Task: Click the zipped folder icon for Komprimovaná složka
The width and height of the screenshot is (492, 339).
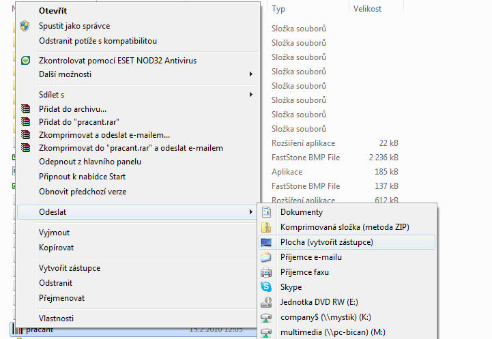Action: coord(266,227)
